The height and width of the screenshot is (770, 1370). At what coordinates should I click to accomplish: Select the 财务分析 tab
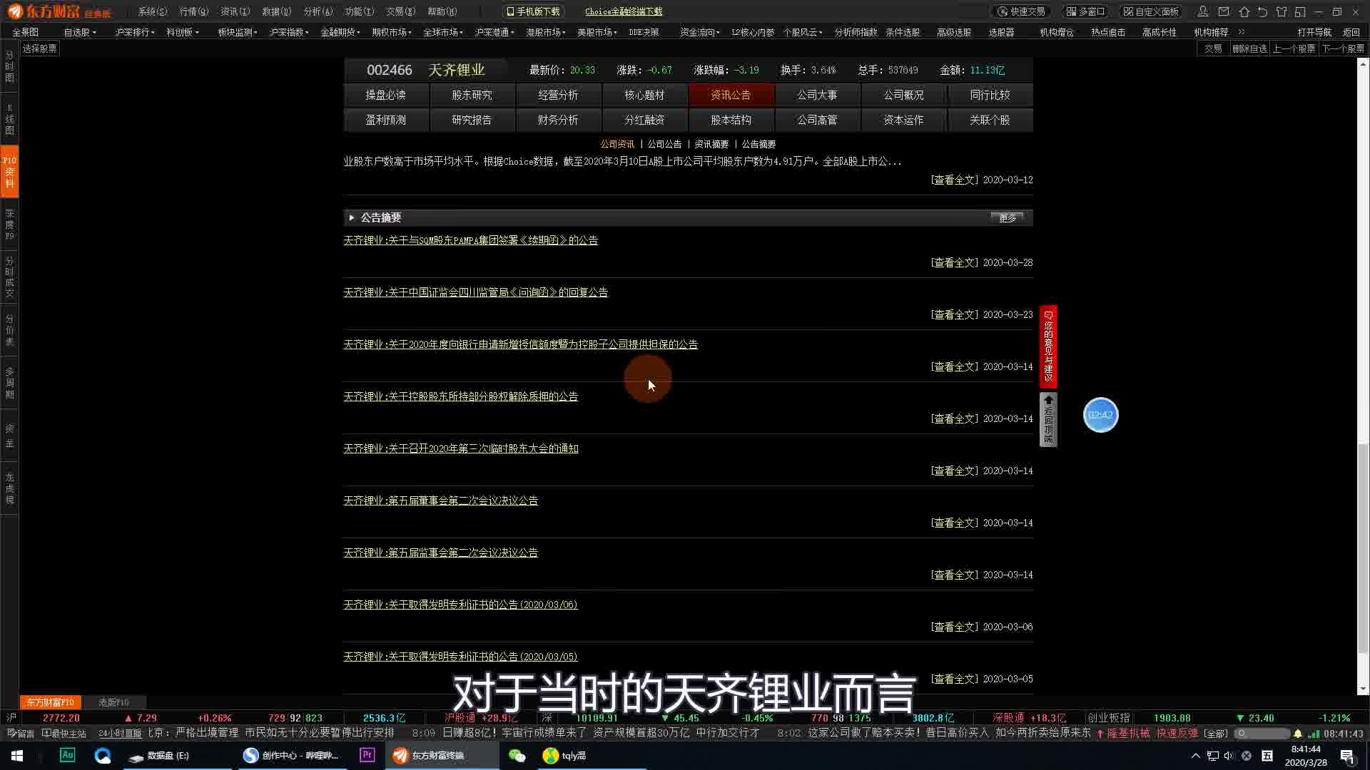pos(559,120)
